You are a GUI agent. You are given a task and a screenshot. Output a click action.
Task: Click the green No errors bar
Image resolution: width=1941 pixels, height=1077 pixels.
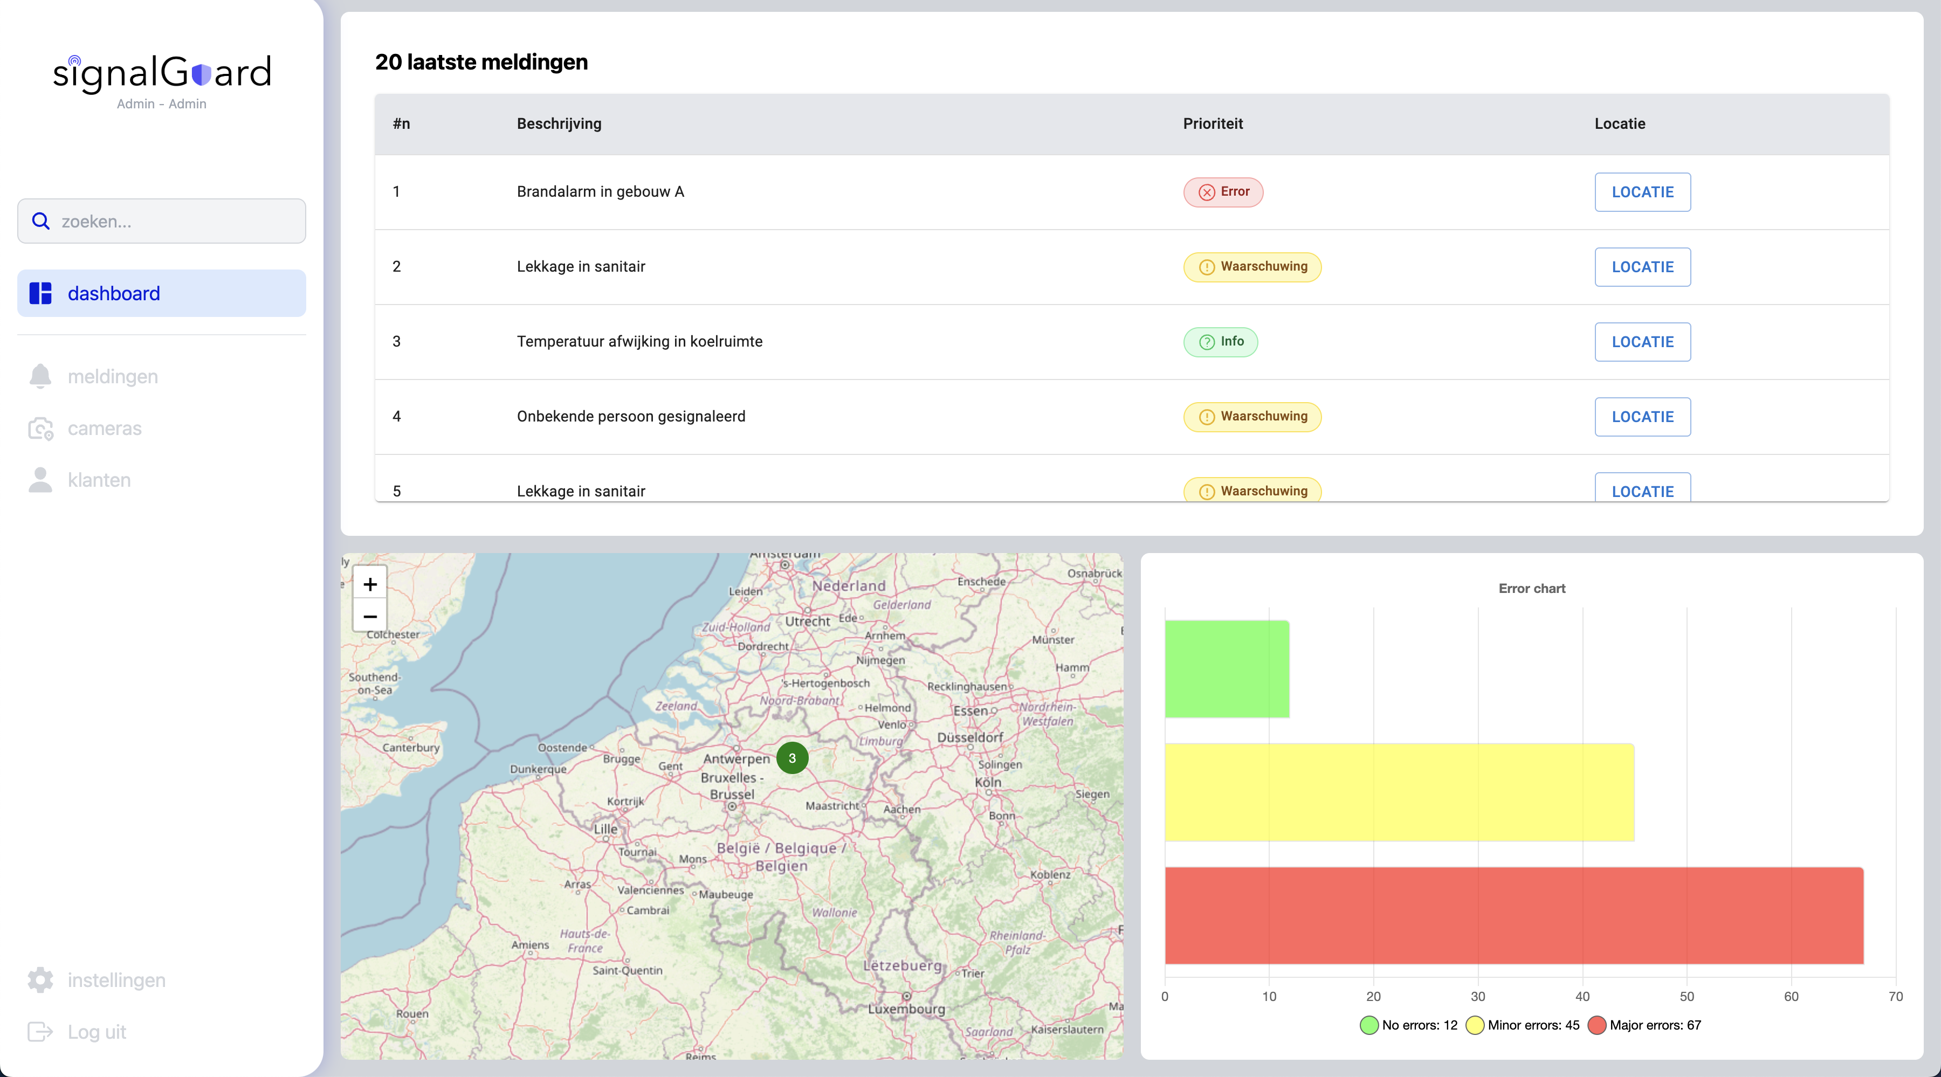coord(1227,669)
